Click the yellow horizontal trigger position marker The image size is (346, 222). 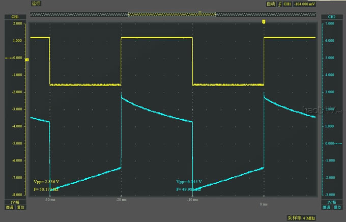[x=264, y=22]
